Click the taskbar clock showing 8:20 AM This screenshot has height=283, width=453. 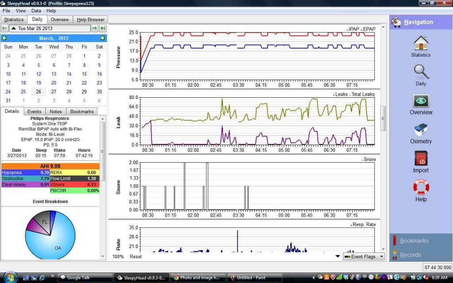click(x=440, y=278)
